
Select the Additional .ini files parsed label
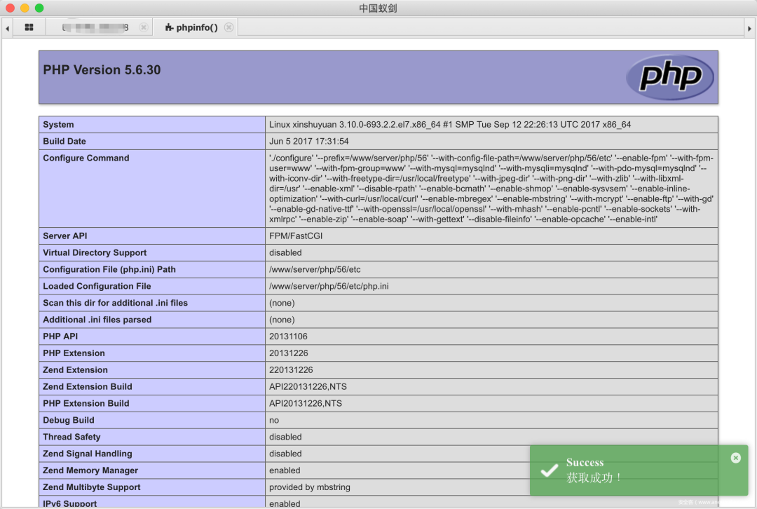coord(97,320)
